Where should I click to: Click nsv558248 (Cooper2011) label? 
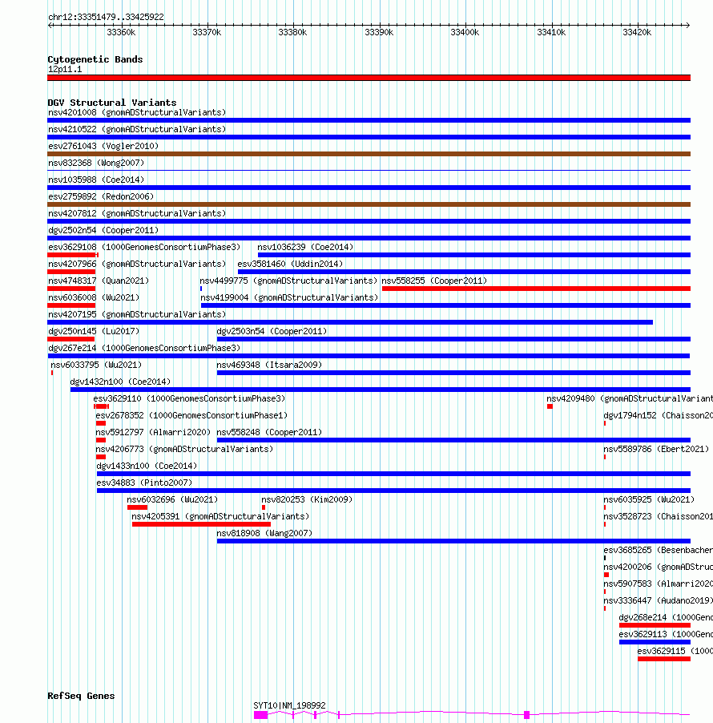[269, 433]
